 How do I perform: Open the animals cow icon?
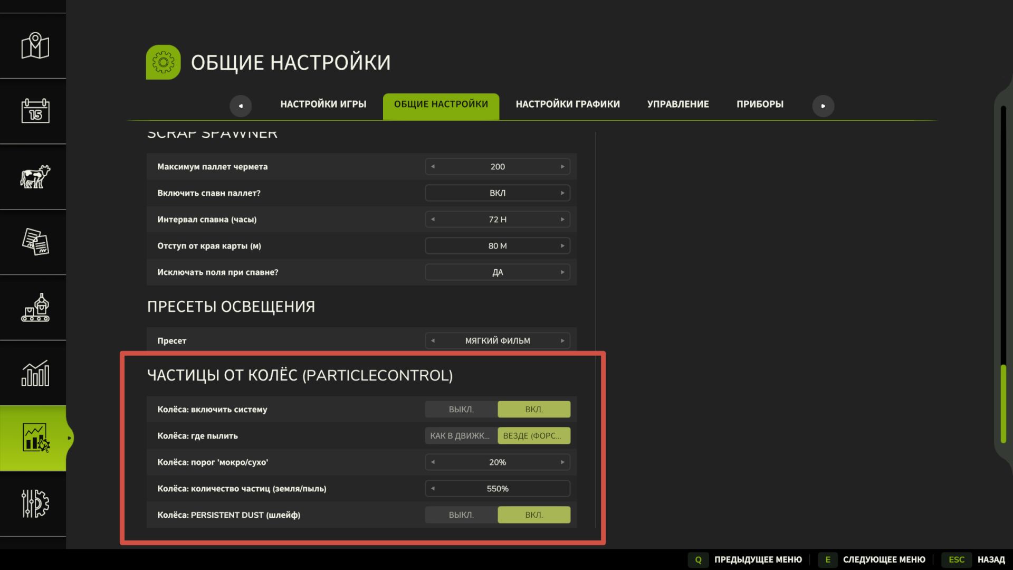click(35, 177)
